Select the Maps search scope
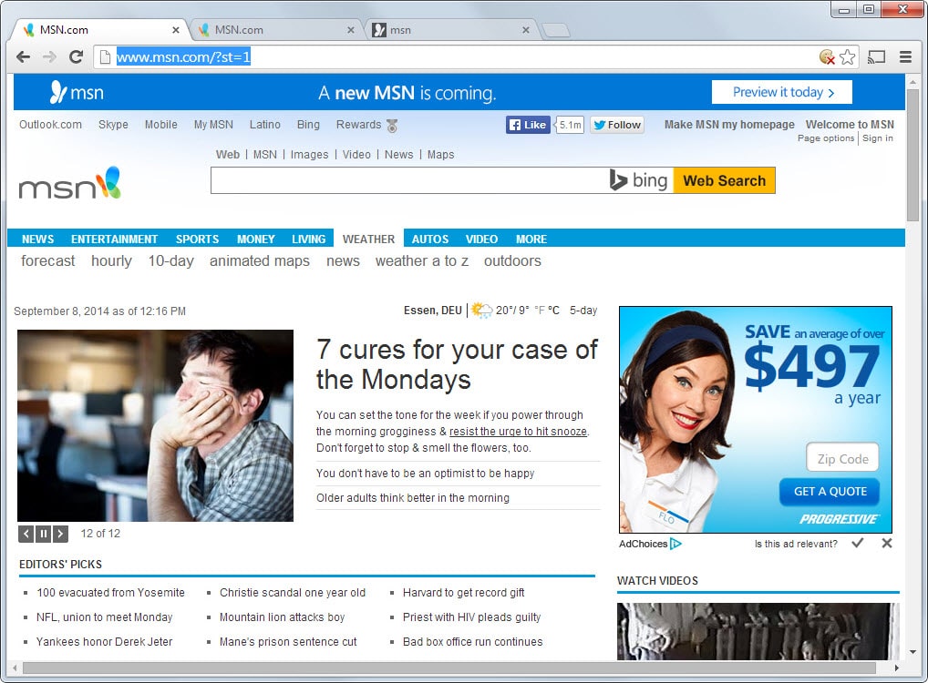The height and width of the screenshot is (683, 928). (x=441, y=154)
